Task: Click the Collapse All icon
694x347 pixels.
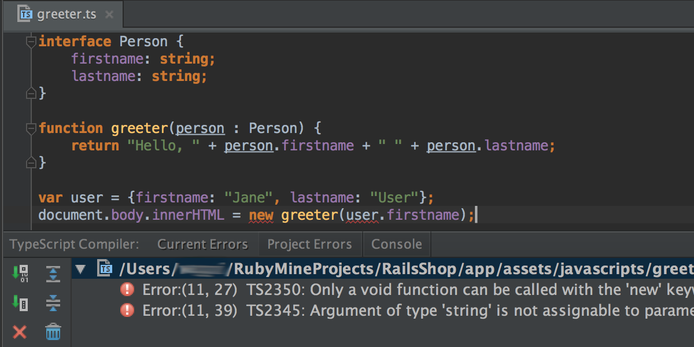Action: 53,302
